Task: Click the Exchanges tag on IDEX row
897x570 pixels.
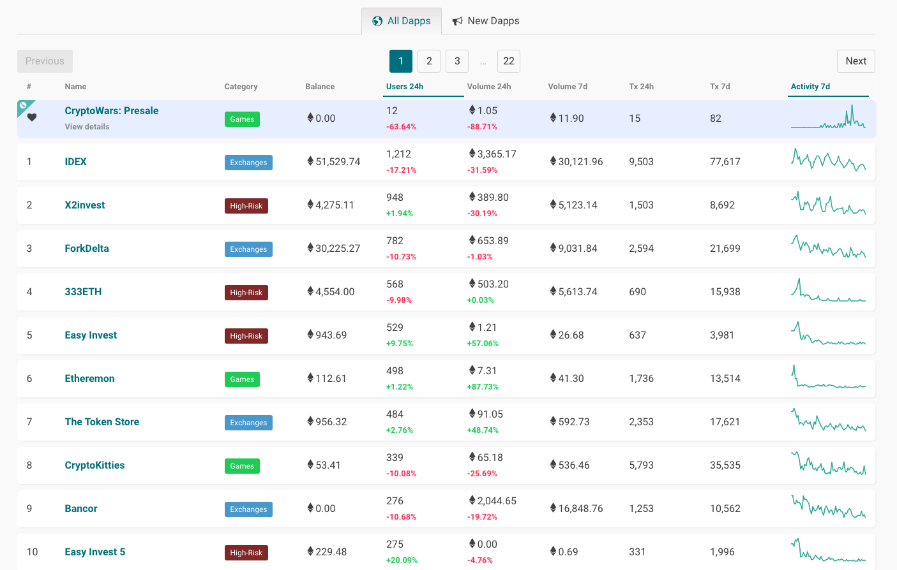Action: 248,163
